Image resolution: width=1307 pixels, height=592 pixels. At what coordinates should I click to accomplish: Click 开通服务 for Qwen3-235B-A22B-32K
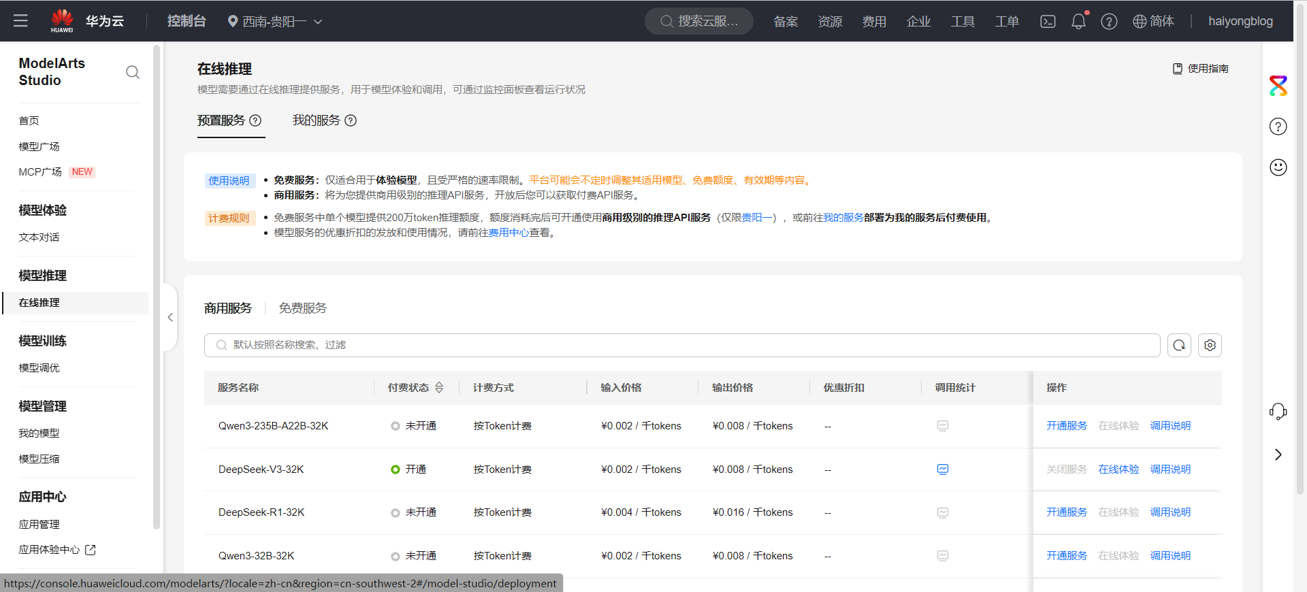tap(1067, 426)
